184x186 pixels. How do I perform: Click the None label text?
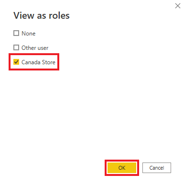pyautogui.click(x=29, y=34)
